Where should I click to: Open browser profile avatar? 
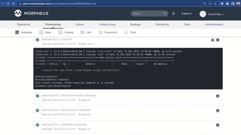click(x=238, y=3)
